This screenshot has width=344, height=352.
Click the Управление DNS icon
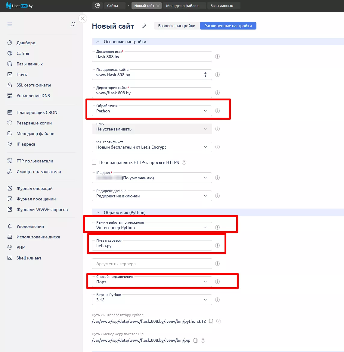coord(10,96)
